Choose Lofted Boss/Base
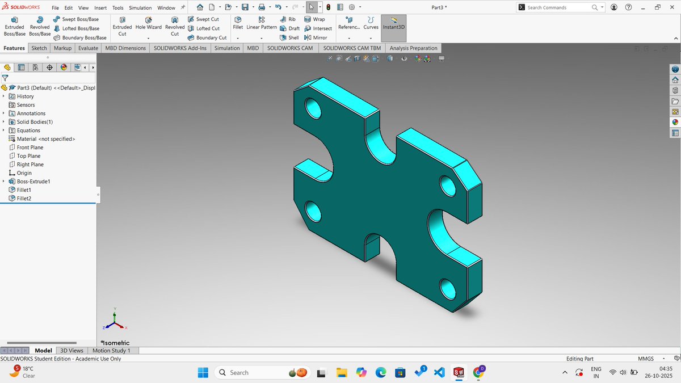The width and height of the screenshot is (681, 383). click(x=76, y=28)
